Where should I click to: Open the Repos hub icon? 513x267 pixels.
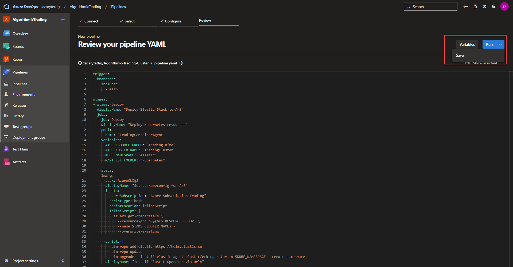(6, 59)
